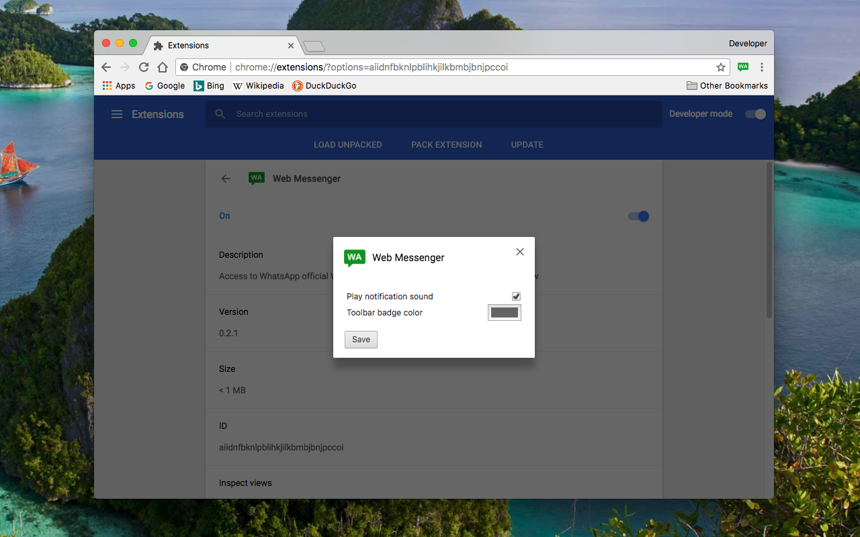Toggle Developer mode off
The height and width of the screenshot is (537, 860).
(x=755, y=114)
